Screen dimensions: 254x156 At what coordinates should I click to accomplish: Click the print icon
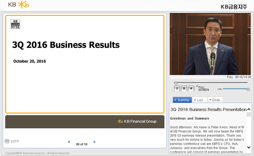tap(7, 141)
